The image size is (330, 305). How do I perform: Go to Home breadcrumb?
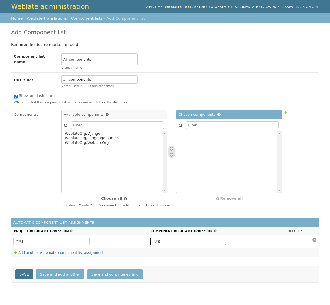coord(17,19)
